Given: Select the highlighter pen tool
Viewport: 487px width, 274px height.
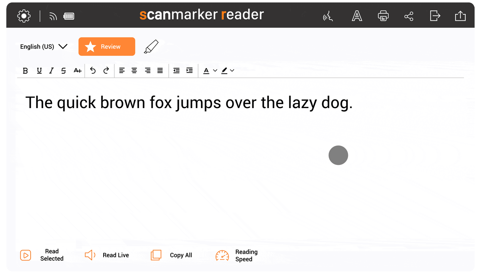Looking at the screenshot, I should coord(151,47).
